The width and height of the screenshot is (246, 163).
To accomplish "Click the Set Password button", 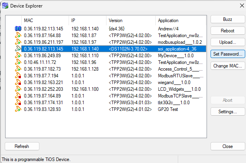I will [227, 54].
